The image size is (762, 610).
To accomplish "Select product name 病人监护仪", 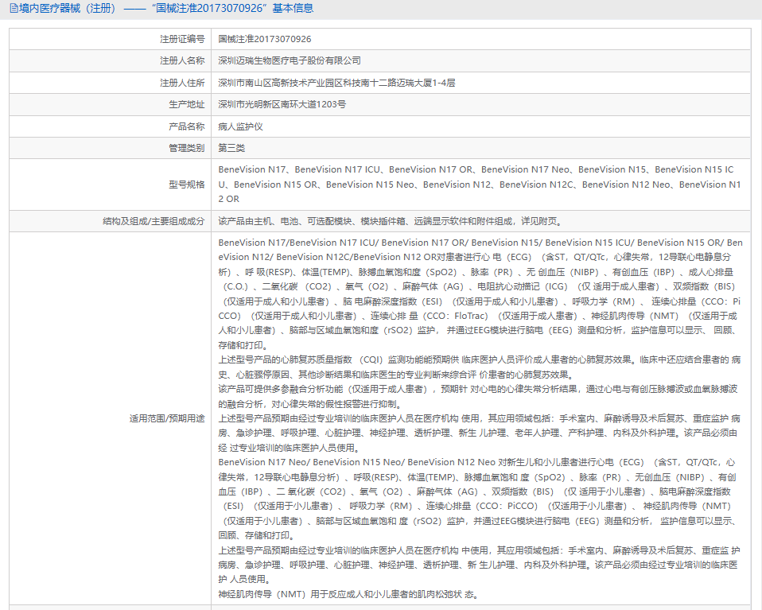I will click(240, 126).
